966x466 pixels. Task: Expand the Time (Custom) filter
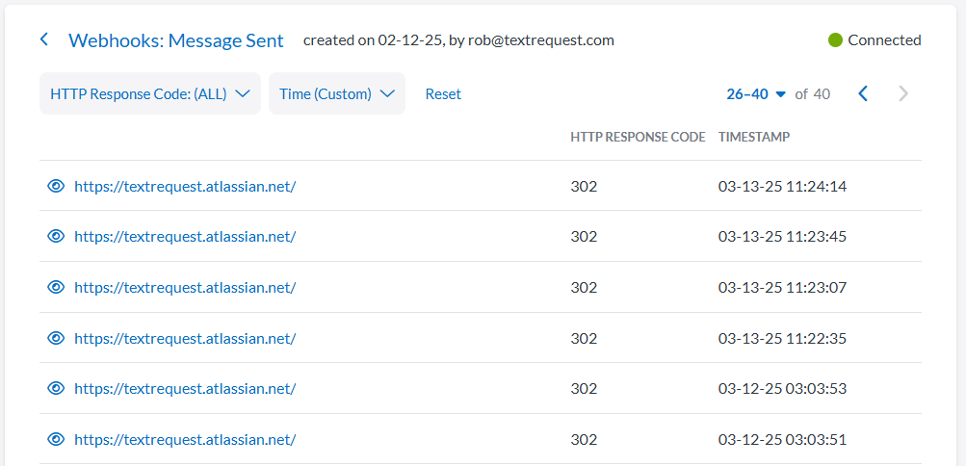(336, 93)
